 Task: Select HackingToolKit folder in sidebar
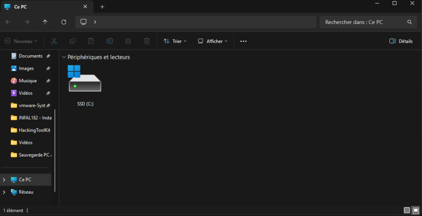click(x=34, y=130)
